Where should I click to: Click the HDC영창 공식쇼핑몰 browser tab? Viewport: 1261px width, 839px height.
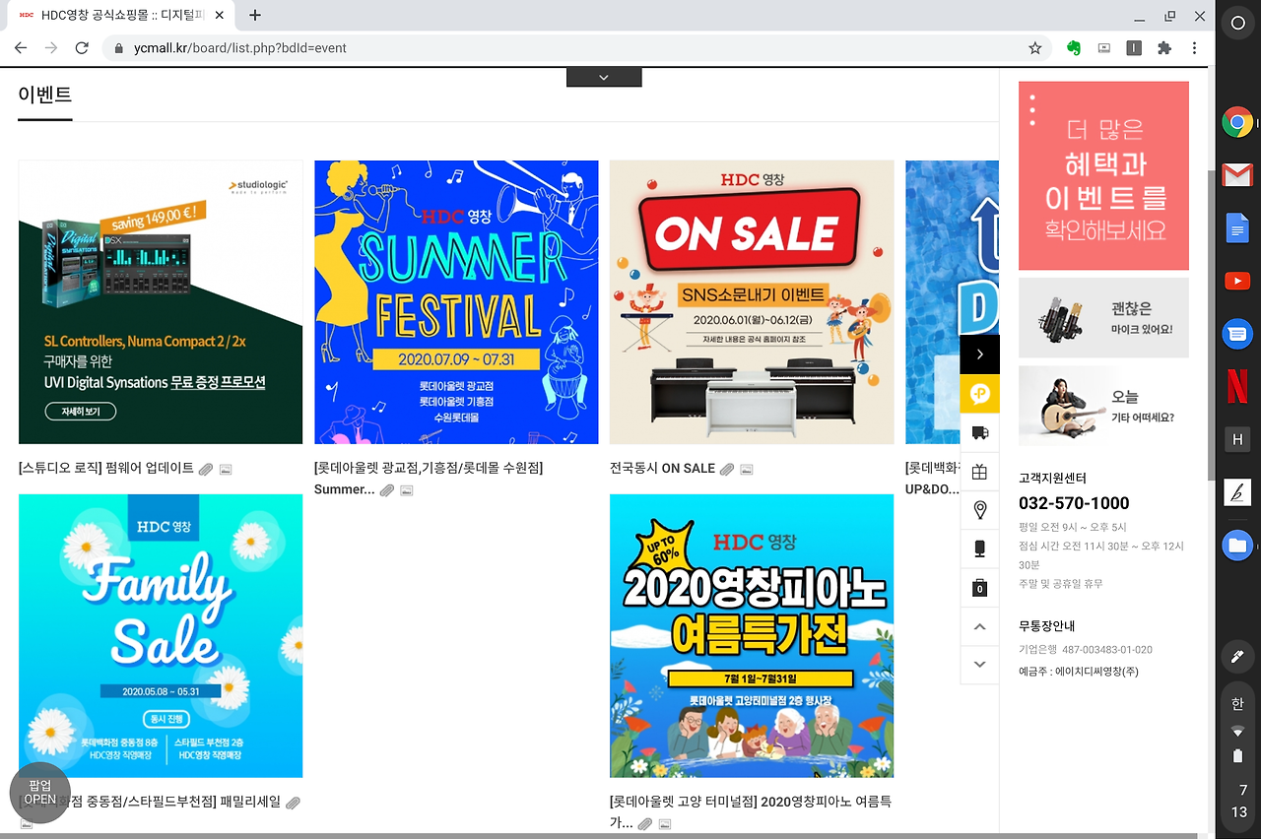121,15
